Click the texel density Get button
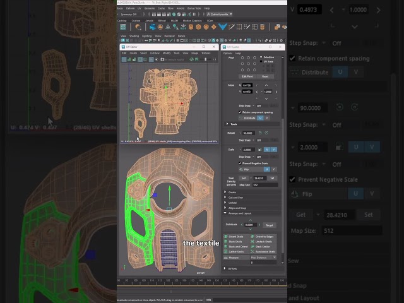This screenshot has width=404, height=303. tap(244, 178)
